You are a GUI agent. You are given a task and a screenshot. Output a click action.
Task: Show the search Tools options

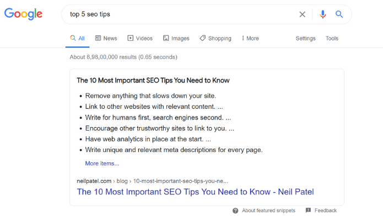point(332,38)
